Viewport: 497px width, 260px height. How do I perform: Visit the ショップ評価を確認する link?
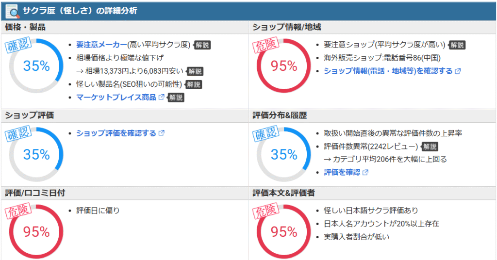(116, 133)
